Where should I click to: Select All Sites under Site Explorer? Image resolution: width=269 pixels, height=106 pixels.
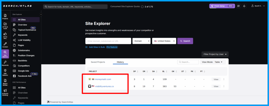coord(25,20)
